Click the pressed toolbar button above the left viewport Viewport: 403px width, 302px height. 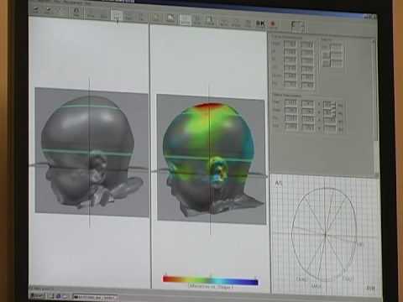click(x=117, y=15)
